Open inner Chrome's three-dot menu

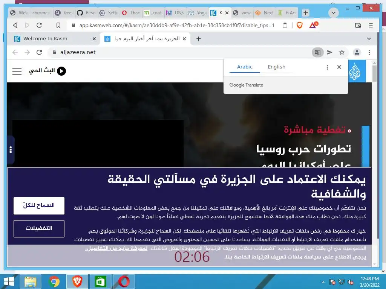tap(369, 52)
